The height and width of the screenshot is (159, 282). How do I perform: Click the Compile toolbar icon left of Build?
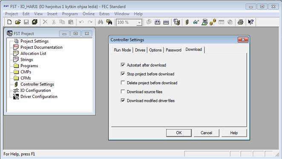(149, 22)
